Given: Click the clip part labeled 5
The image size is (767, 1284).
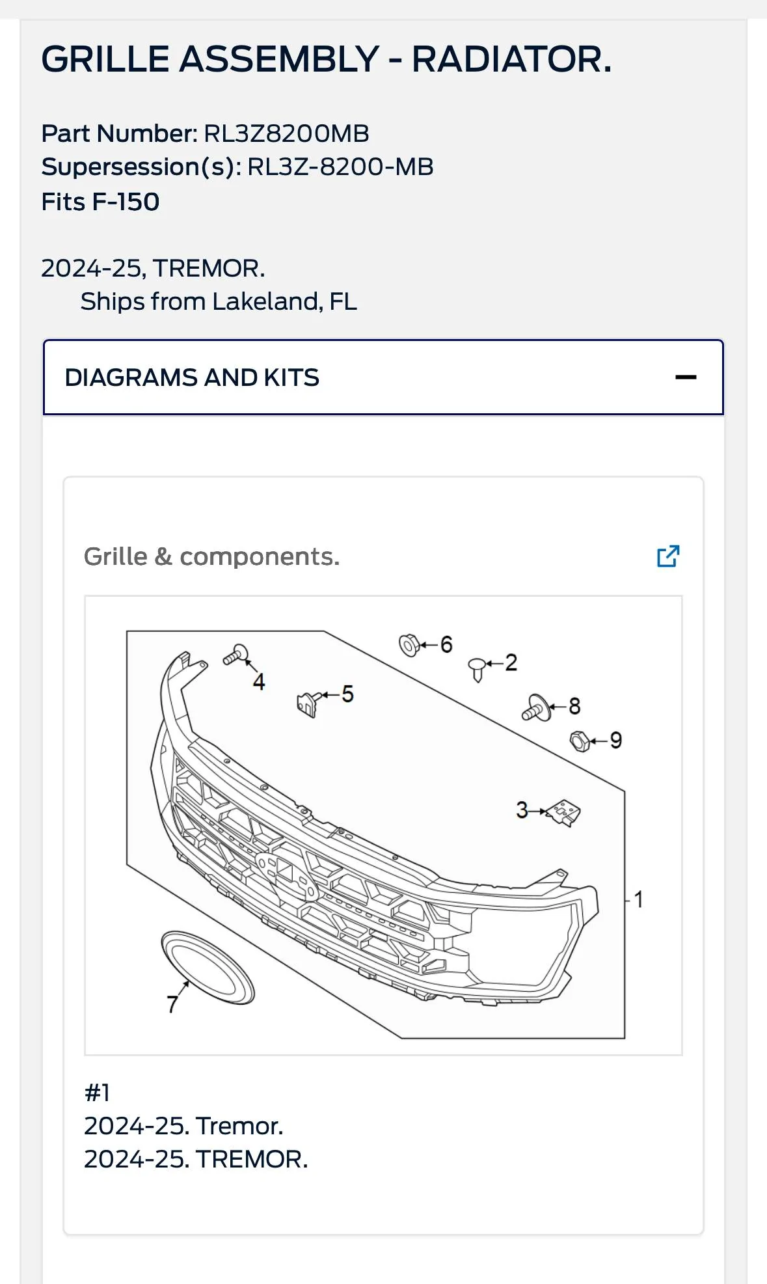Looking at the screenshot, I should coord(308,703).
